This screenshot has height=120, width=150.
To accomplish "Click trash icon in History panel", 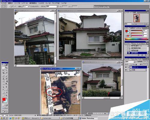I will (x=145, y=55).
